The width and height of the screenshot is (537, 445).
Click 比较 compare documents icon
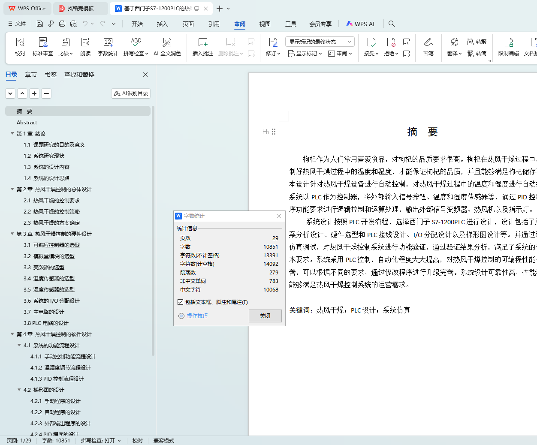tap(65, 47)
